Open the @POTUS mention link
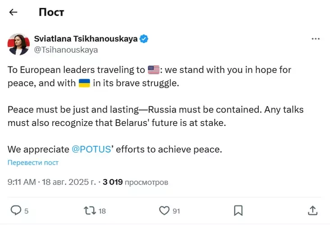 click(x=91, y=149)
